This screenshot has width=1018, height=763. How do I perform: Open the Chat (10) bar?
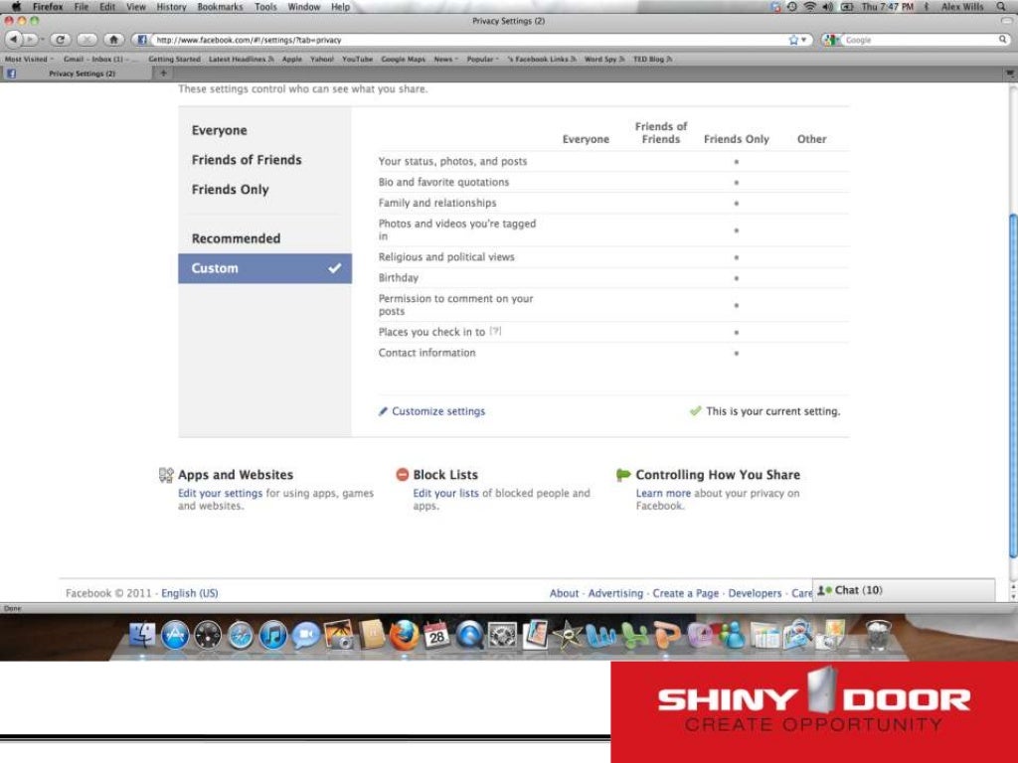coord(903,590)
